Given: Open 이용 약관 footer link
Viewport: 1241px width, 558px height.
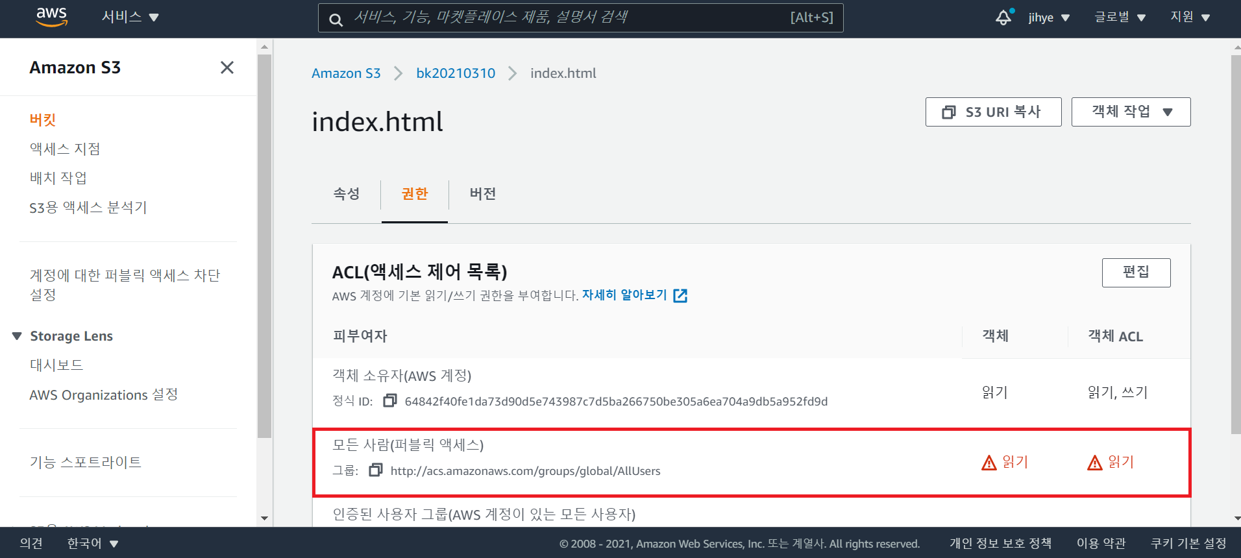Looking at the screenshot, I should pos(1101,543).
